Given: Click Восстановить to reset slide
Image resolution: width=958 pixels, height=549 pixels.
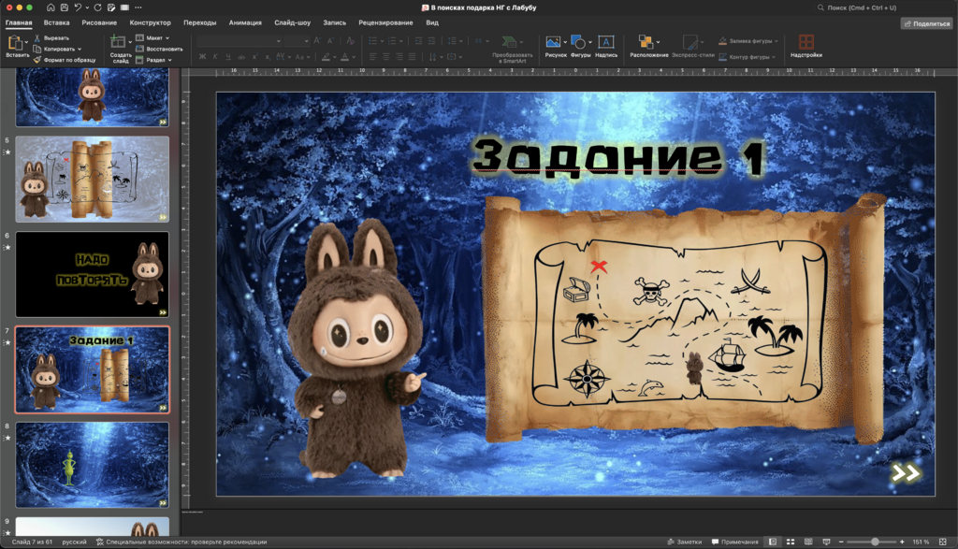Looking at the screenshot, I should point(159,49).
